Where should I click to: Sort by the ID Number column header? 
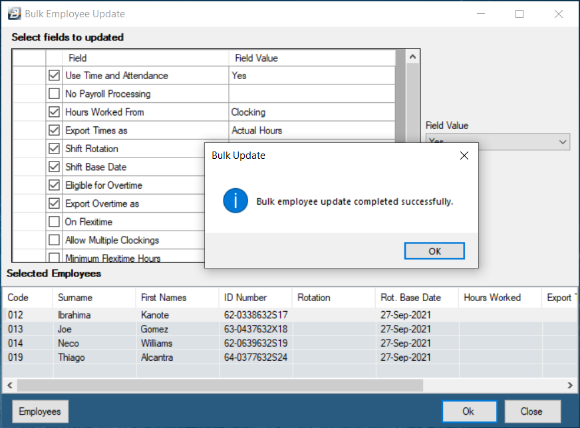tap(255, 298)
